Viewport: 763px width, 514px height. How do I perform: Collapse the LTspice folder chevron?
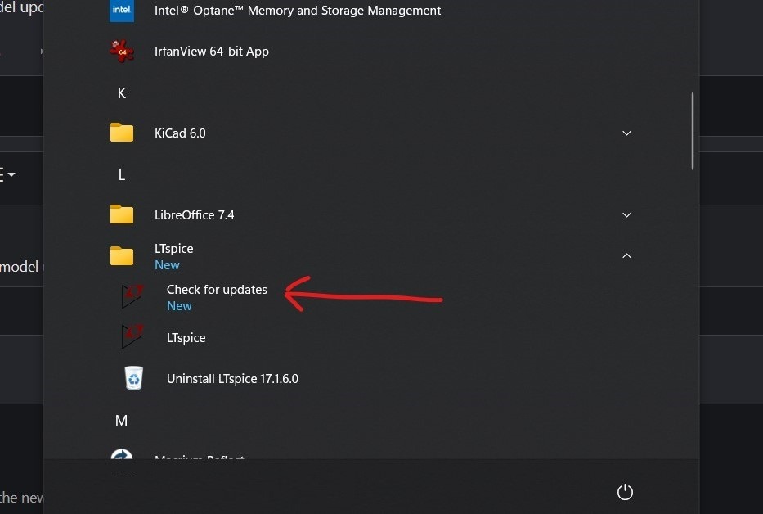[x=626, y=256]
